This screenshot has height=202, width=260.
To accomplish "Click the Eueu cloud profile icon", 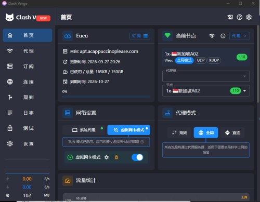I will [68, 36].
